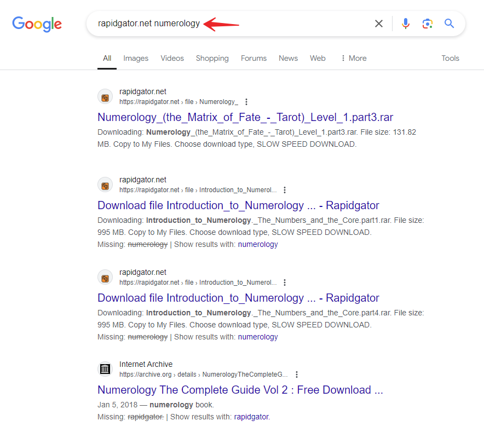Expand the More search filters menu
484x432 pixels.
tap(354, 59)
